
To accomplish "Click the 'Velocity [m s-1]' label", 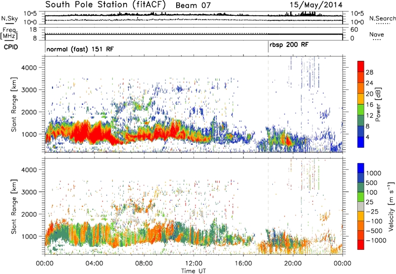I will (392, 206).
